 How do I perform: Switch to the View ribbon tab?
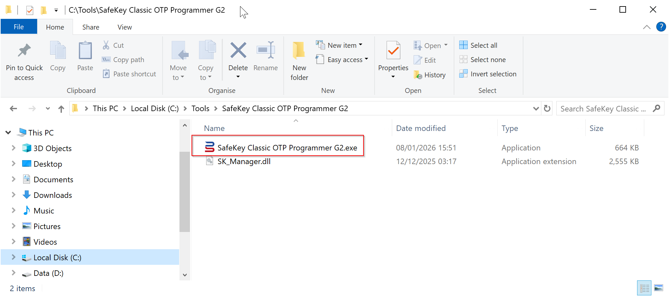click(x=124, y=27)
